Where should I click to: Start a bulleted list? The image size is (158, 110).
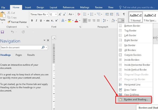pyautogui.click(x=85, y=14)
